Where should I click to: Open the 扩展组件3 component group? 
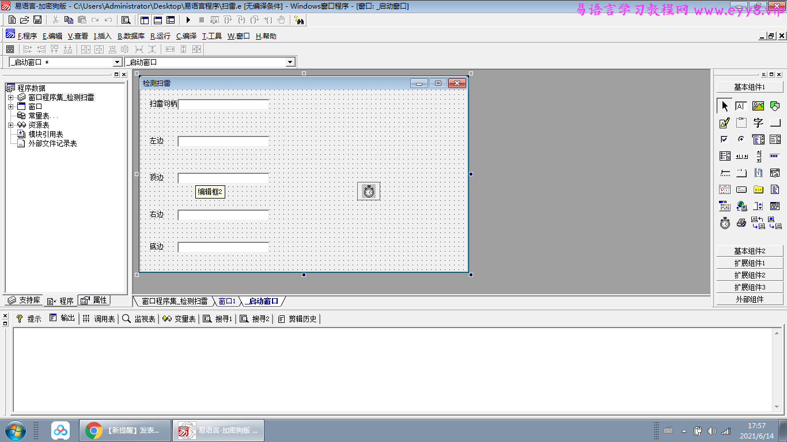click(750, 287)
